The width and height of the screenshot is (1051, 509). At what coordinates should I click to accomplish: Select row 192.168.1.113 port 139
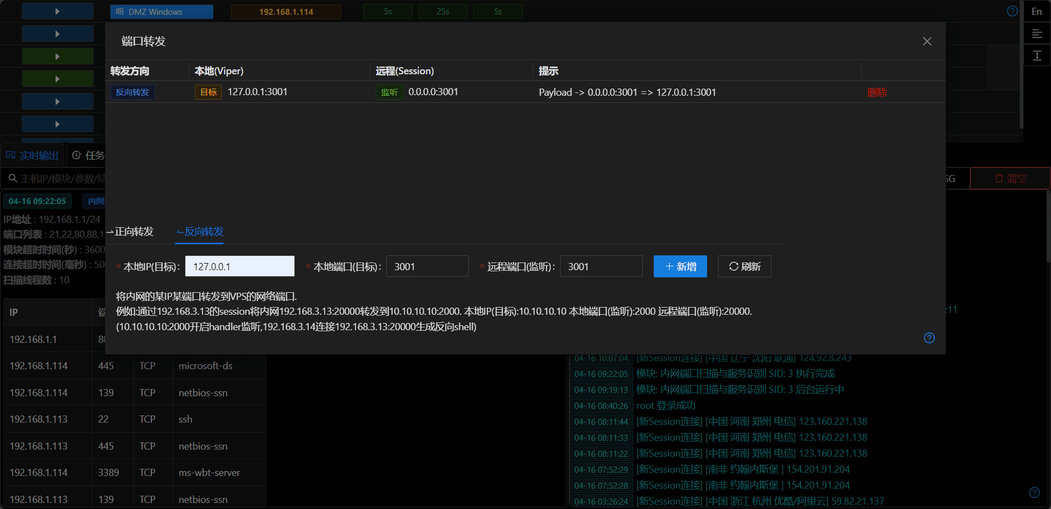[x=135, y=498]
